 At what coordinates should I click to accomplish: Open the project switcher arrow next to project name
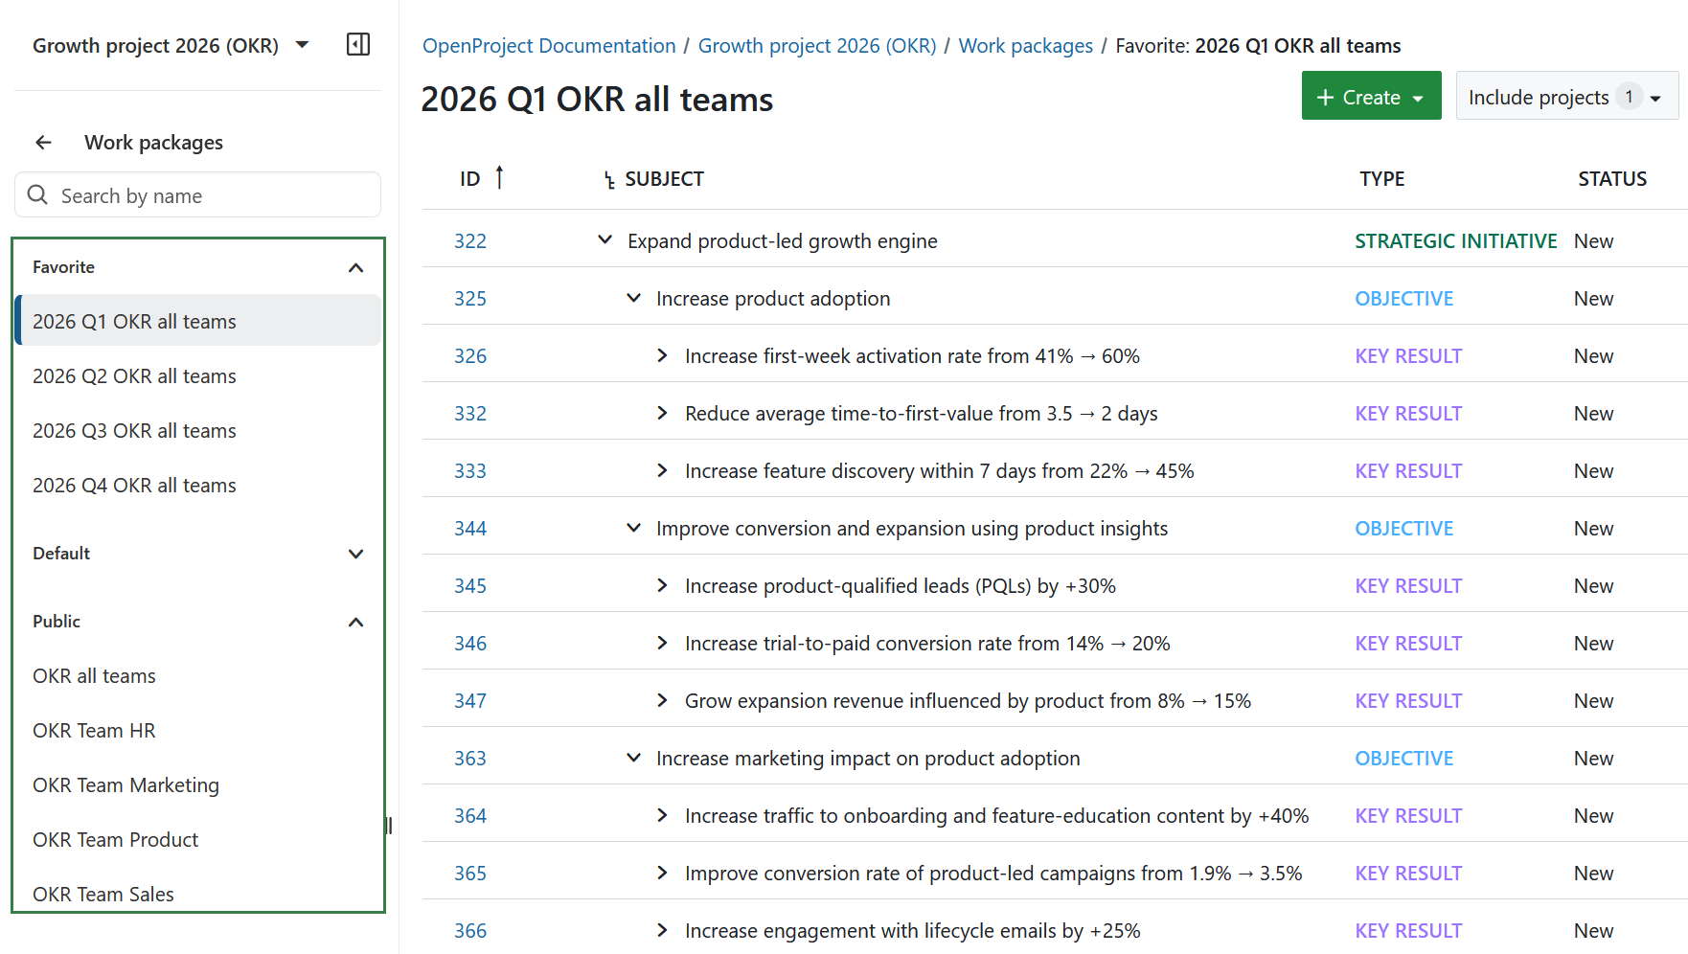(301, 44)
